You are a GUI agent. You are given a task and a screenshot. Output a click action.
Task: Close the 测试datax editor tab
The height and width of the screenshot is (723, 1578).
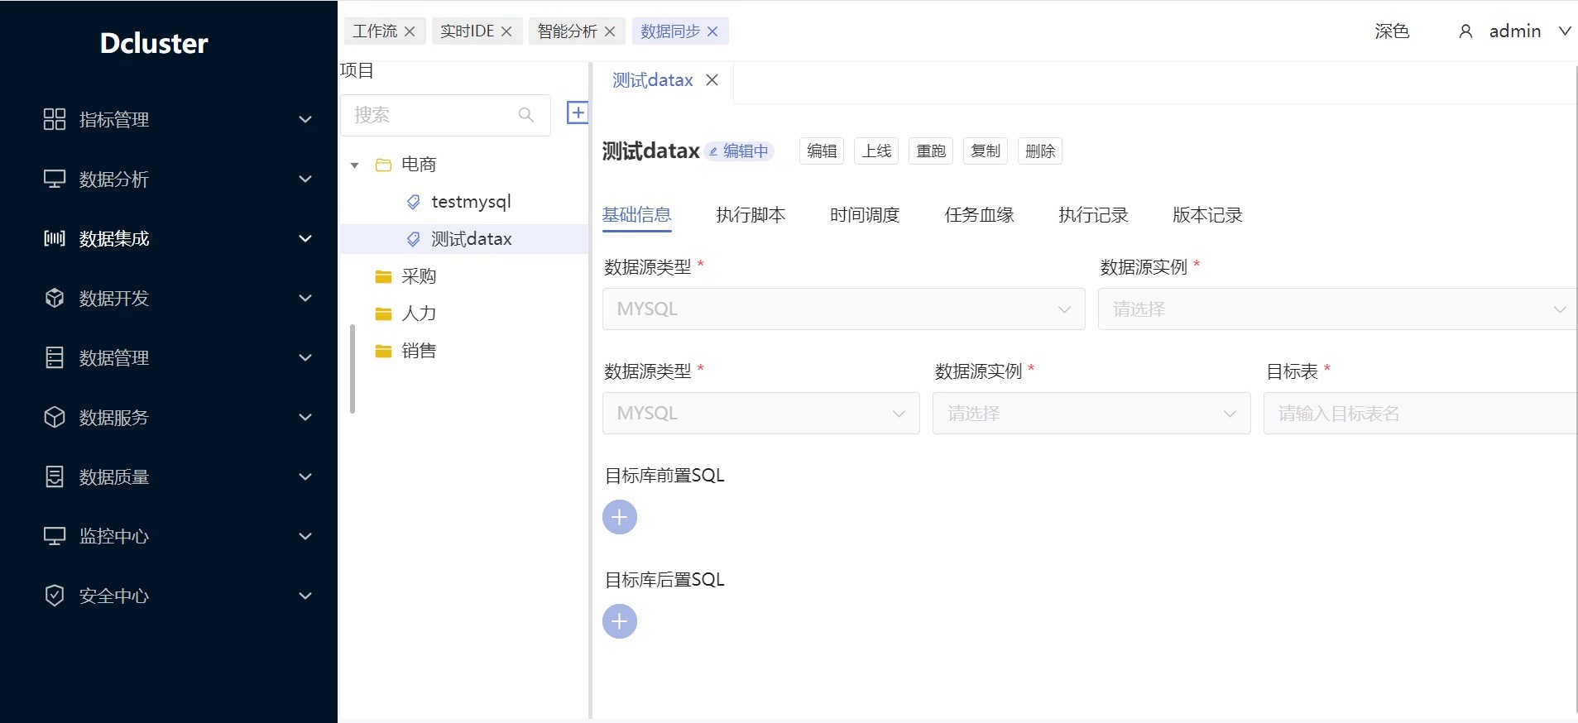point(712,80)
